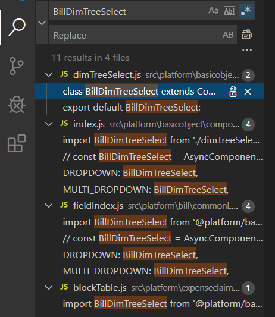Collapse blockTable.js results group
This screenshot has height=317, width=275.
pos(49,287)
